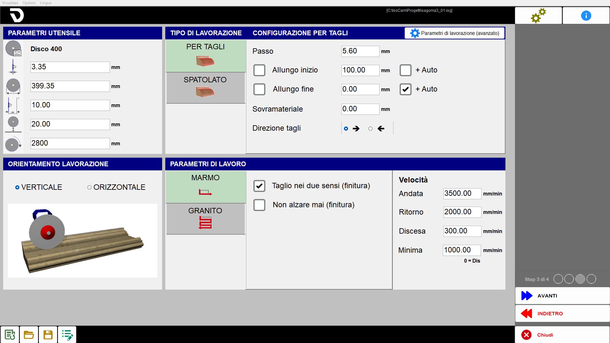Open the Opzioni menu
The height and width of the screenshot is (343, 610).
point(29,3)
